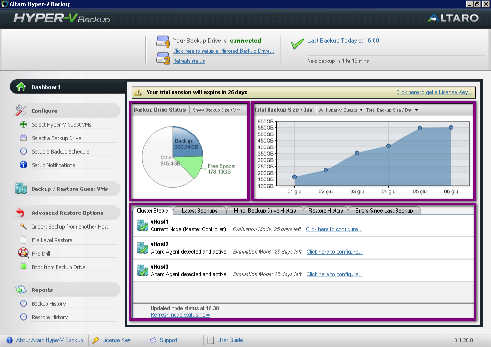
Task: Click configure link for vHost2
Action: (x=334, y=252)
